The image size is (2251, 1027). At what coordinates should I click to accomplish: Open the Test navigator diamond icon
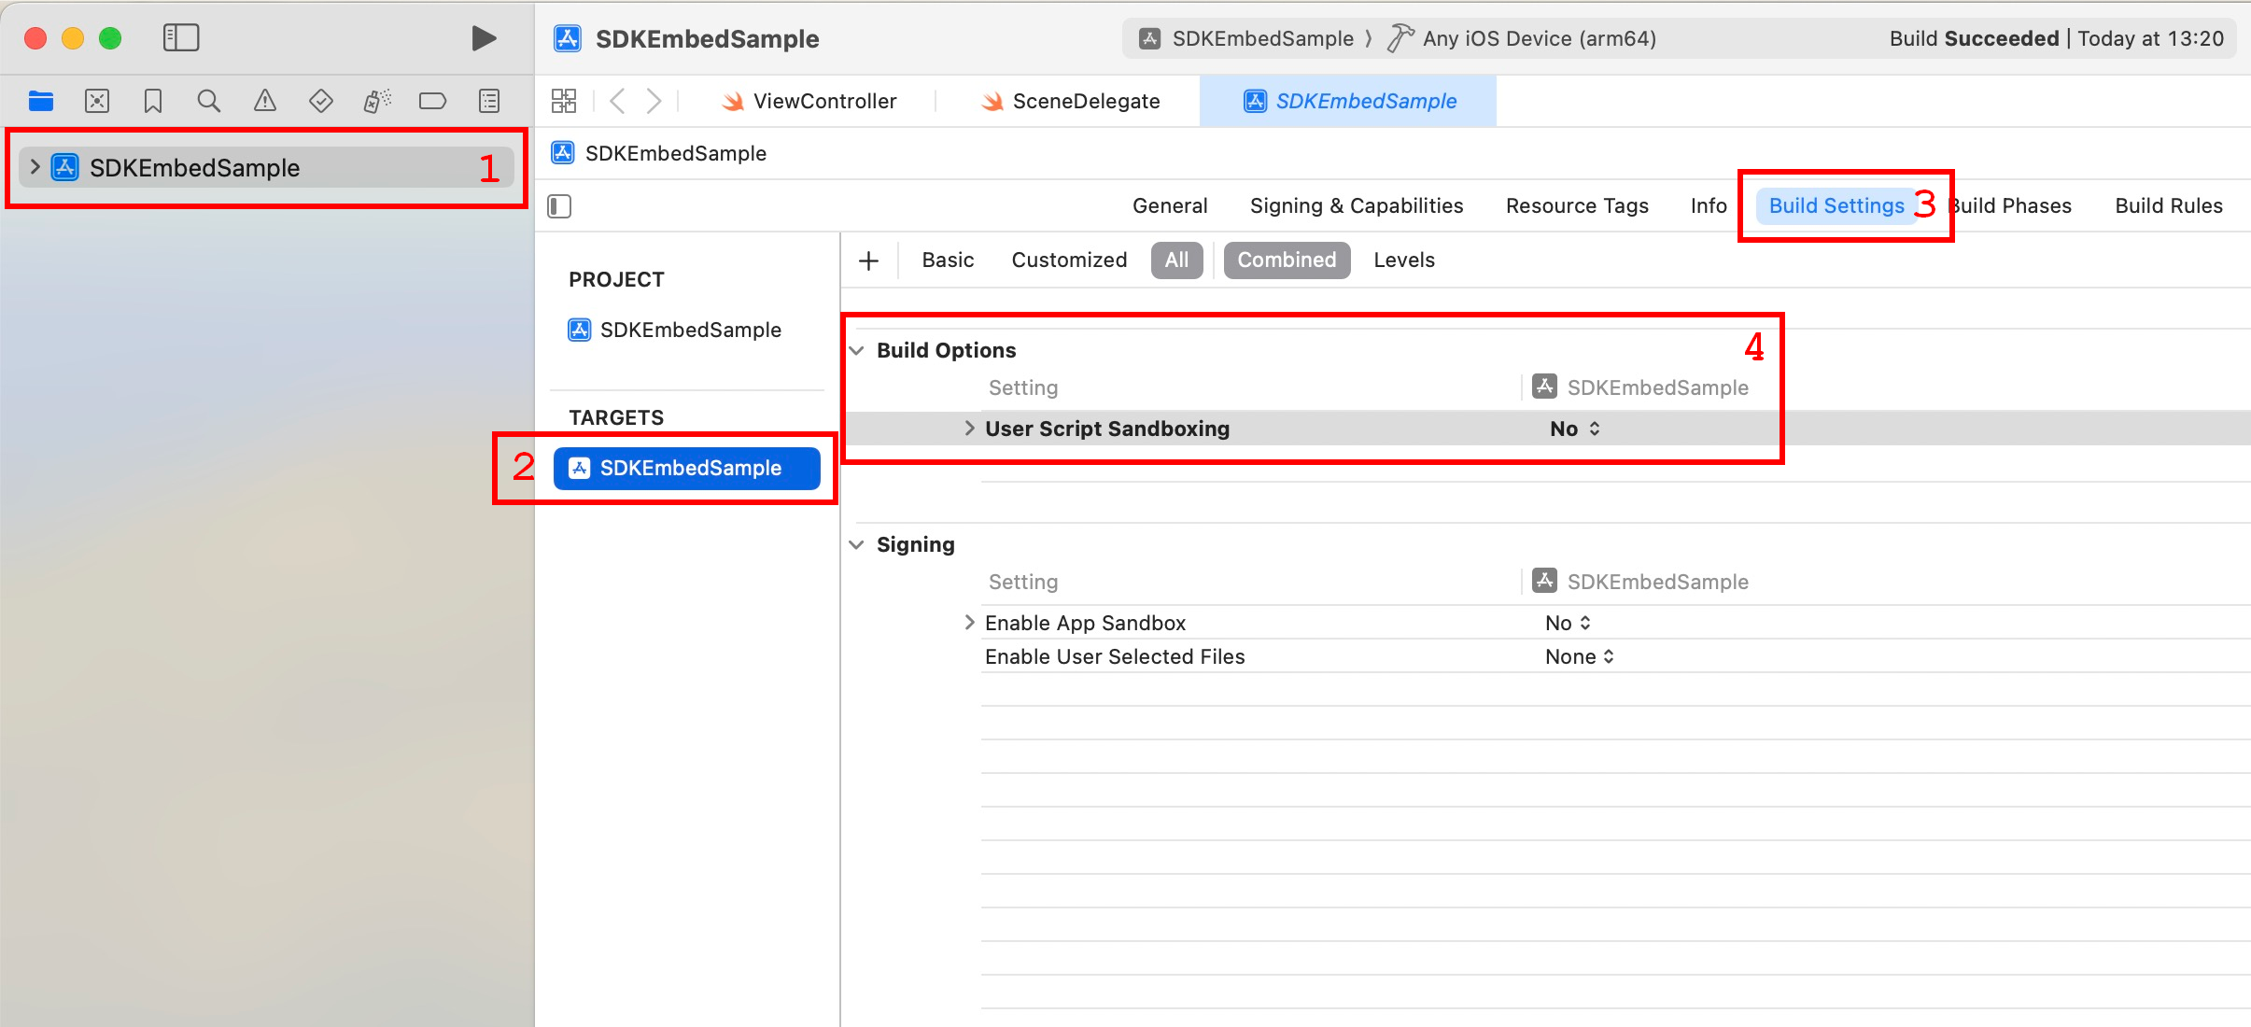click(321, 101)
